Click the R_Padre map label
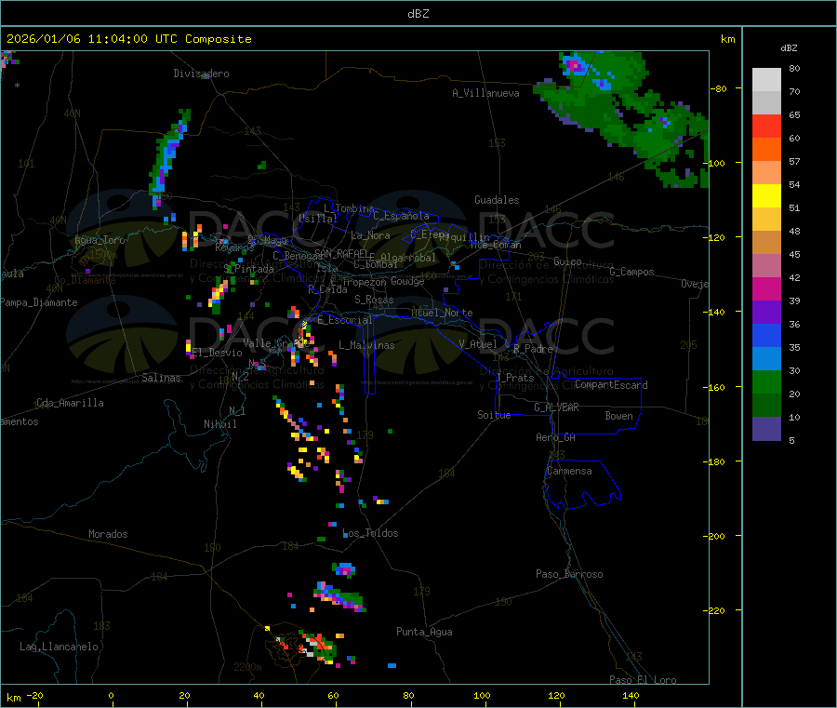Viewport: 837px width, 708px height. point(533,349)
